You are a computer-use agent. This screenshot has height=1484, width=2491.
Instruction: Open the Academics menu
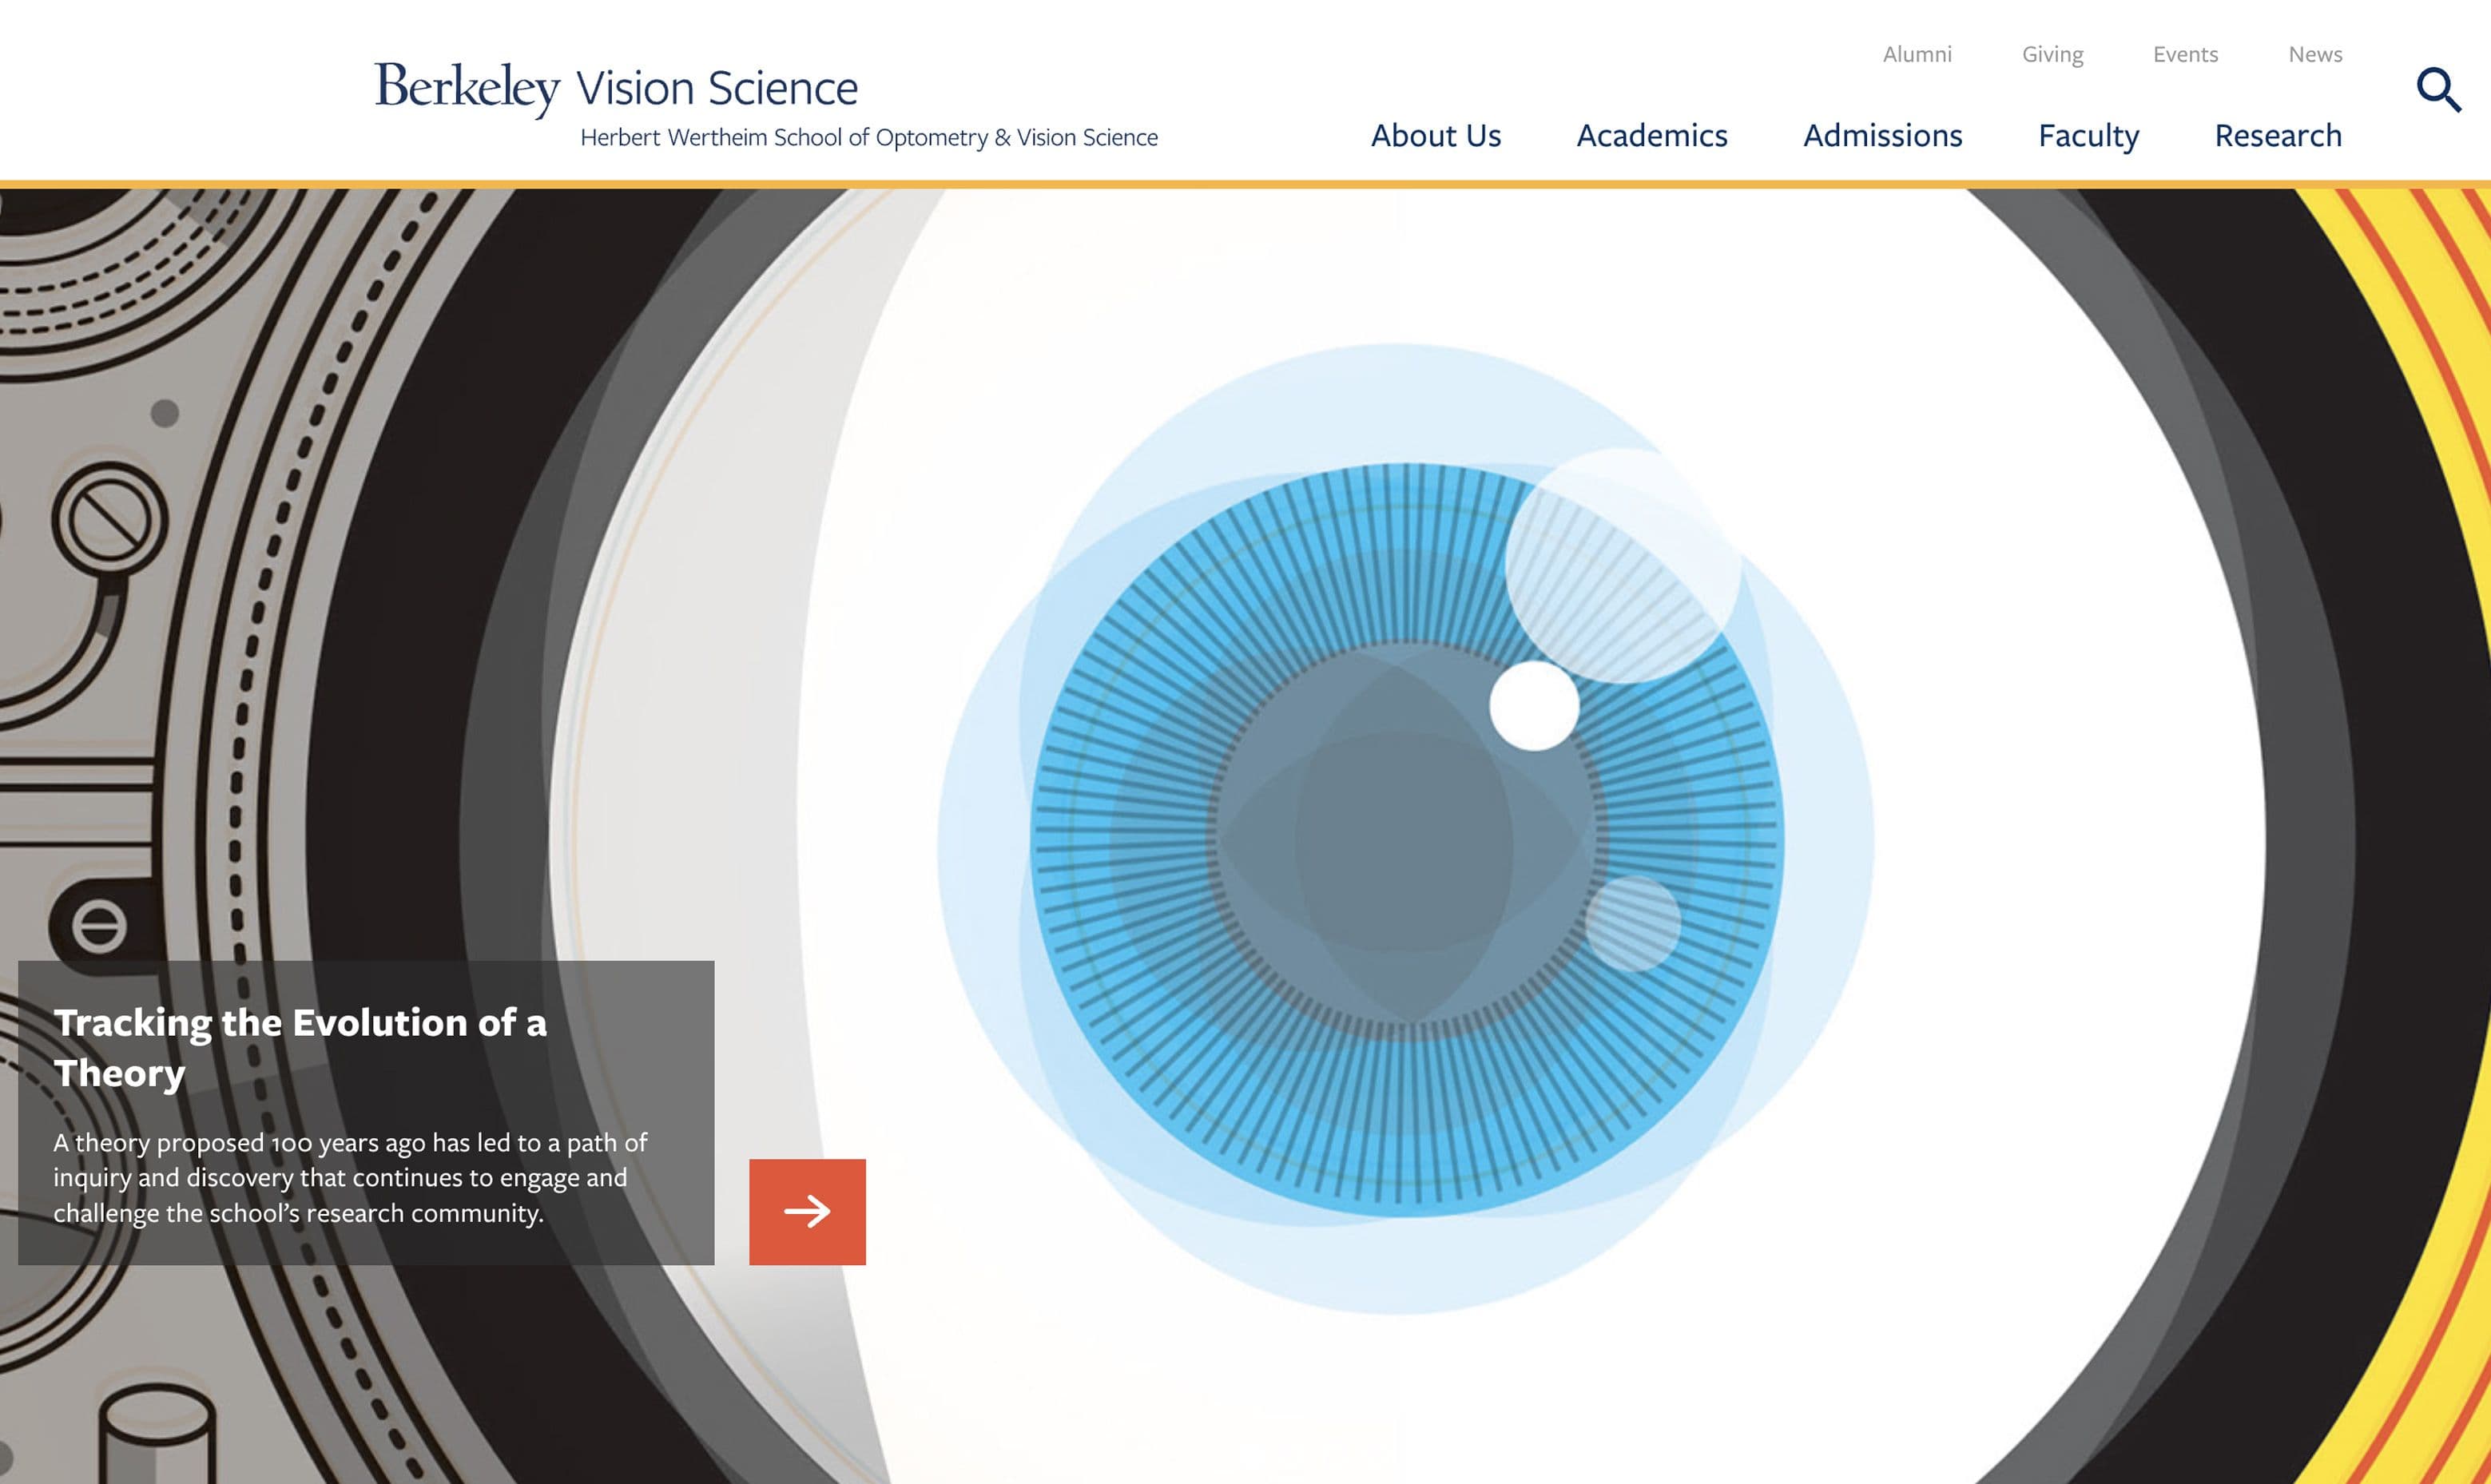pyautogui.click(x=1651, y=135)
